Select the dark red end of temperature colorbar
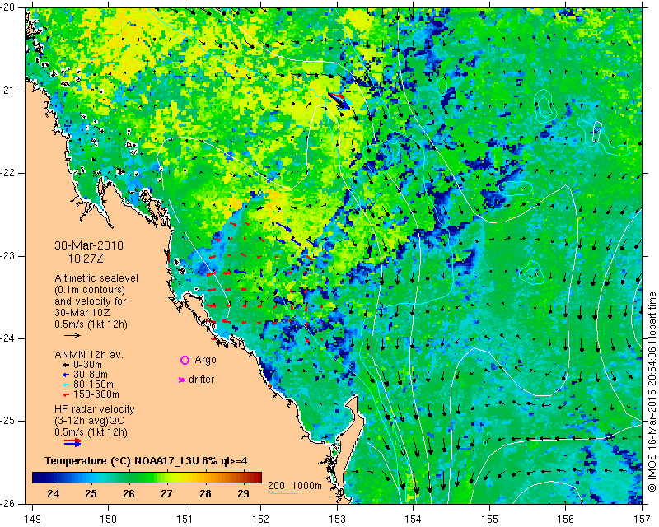This screenshot has width=659, height=527. pyautogui.click(x=256, y=478)
